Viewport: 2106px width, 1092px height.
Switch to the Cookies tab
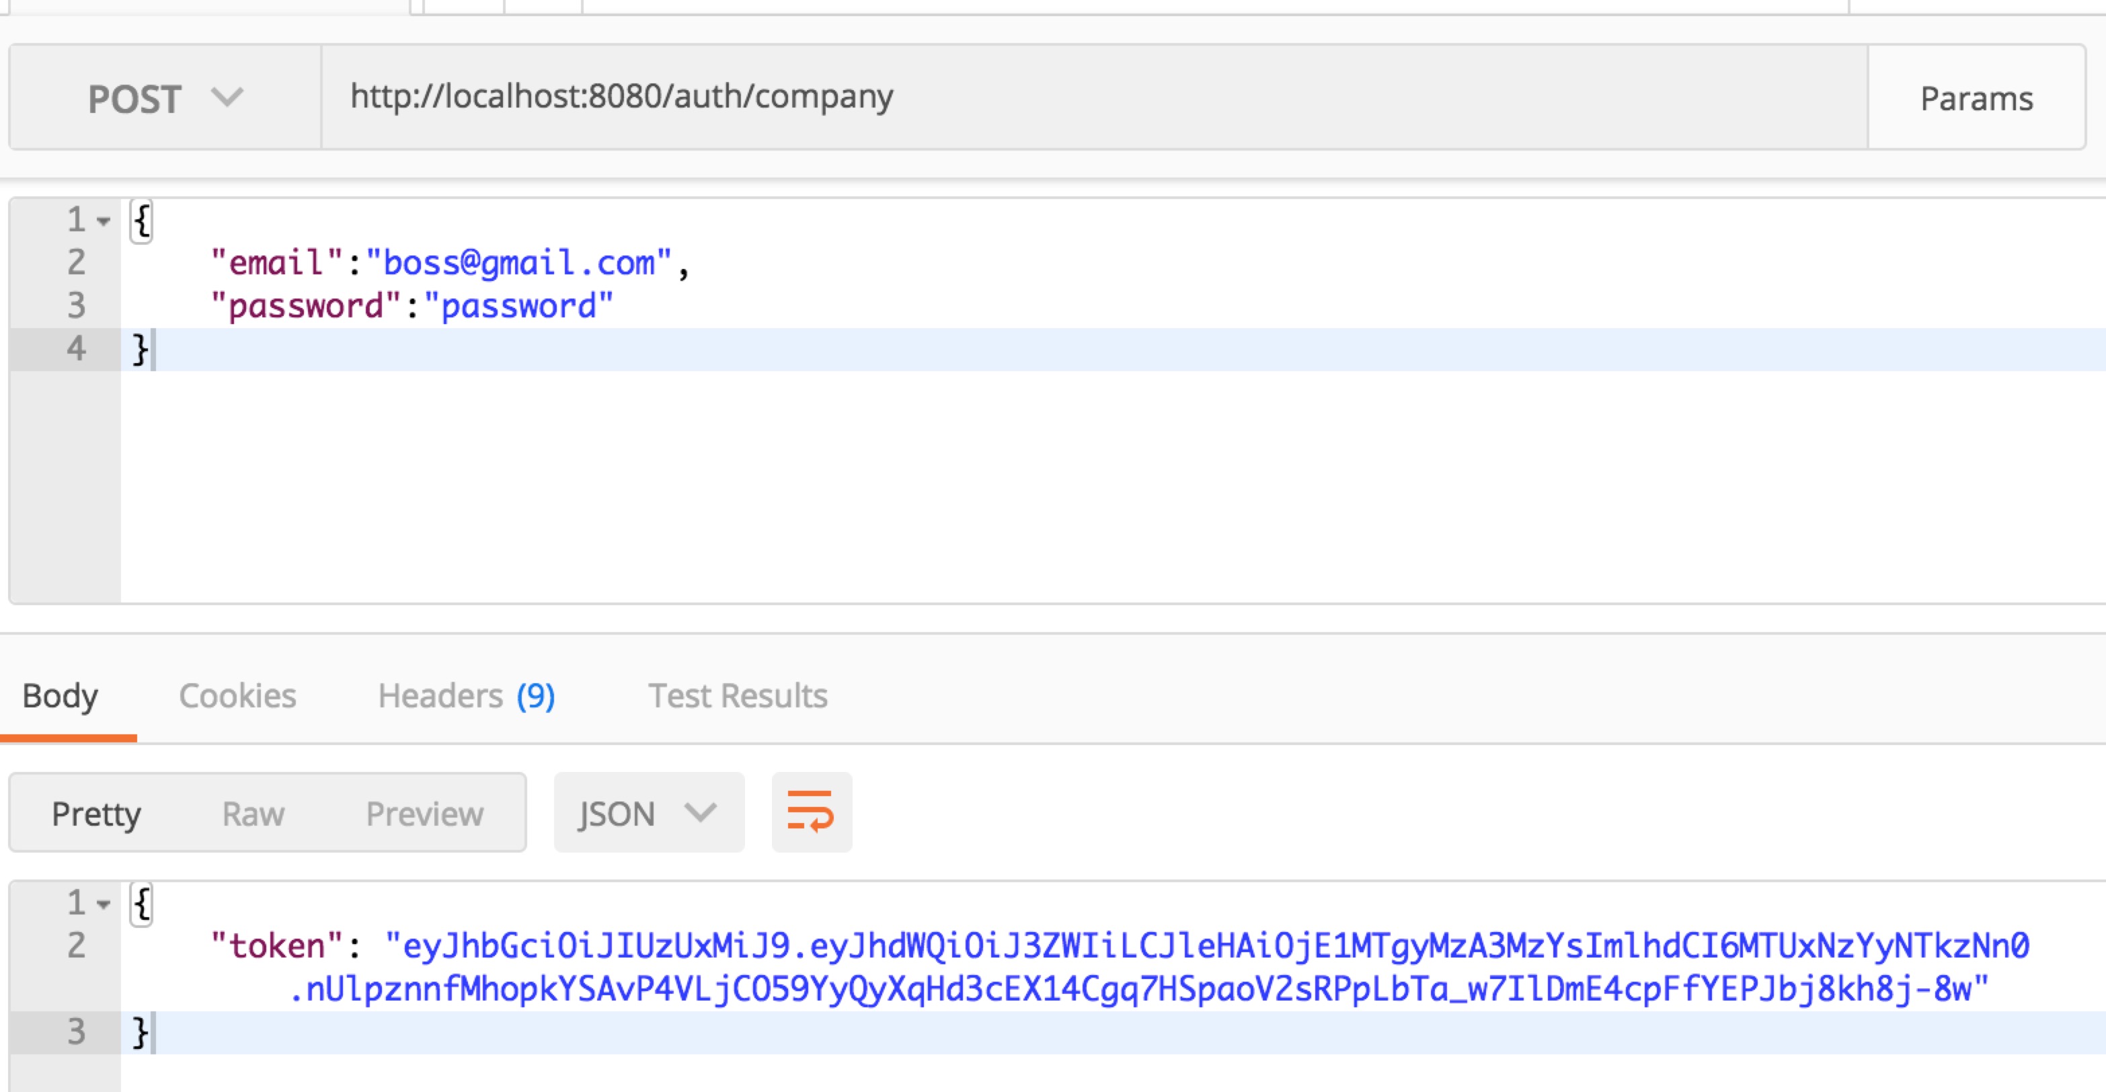(x=237, y=695)
